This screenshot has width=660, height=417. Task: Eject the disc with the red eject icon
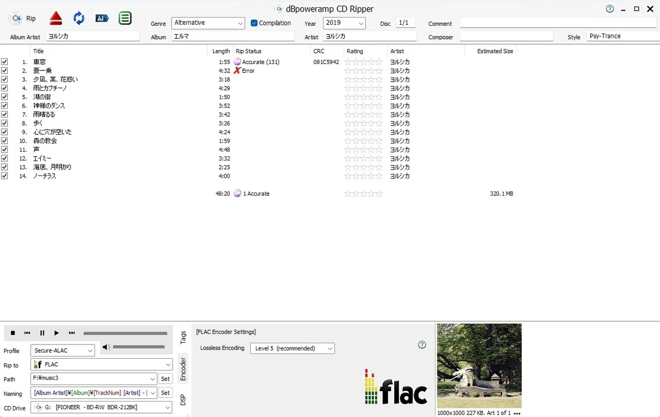[x=56, y=18]
